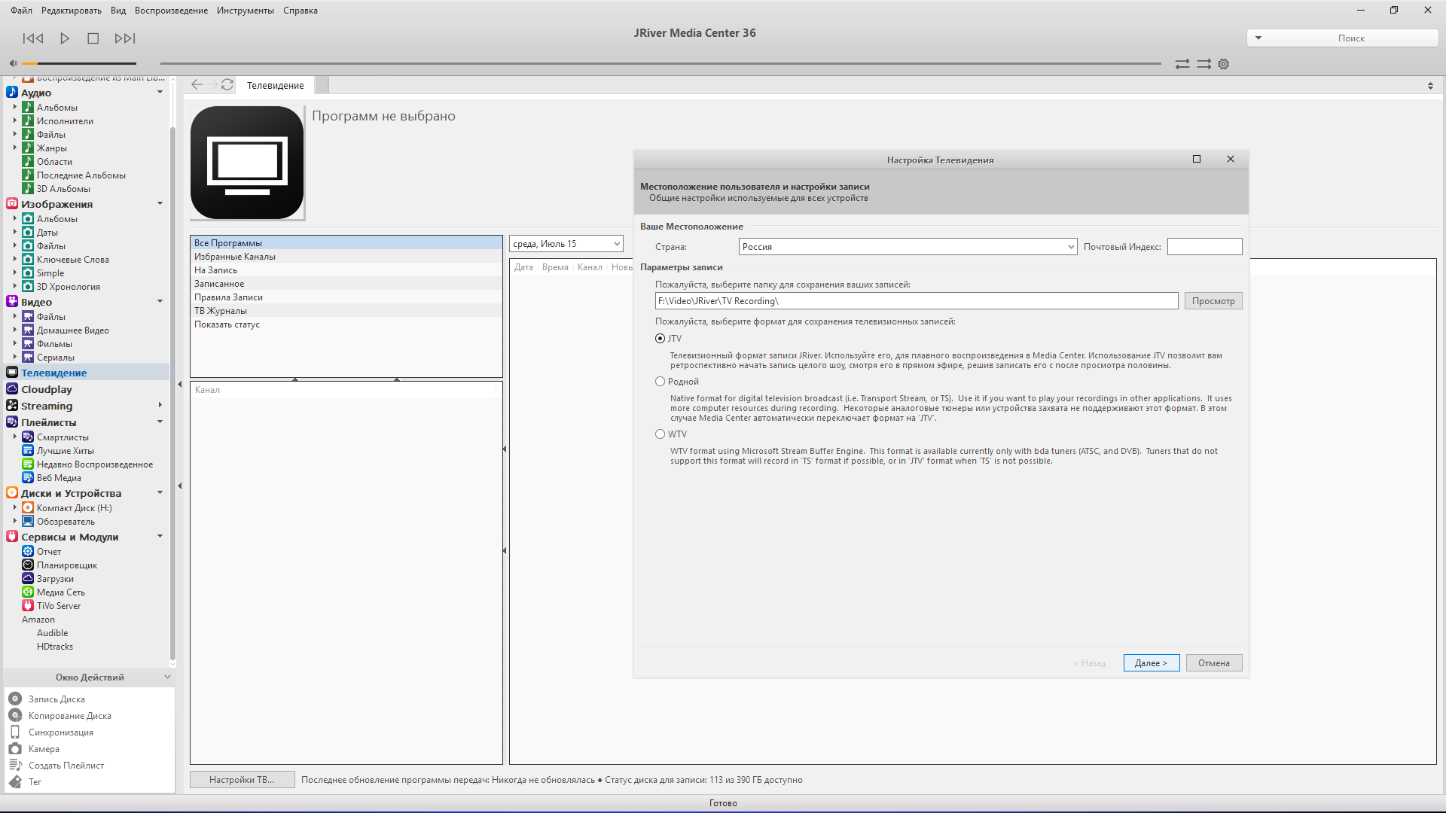Skip to the next track
The width and height of the screenshot is (1446, 813).
[x=125, y=38]
